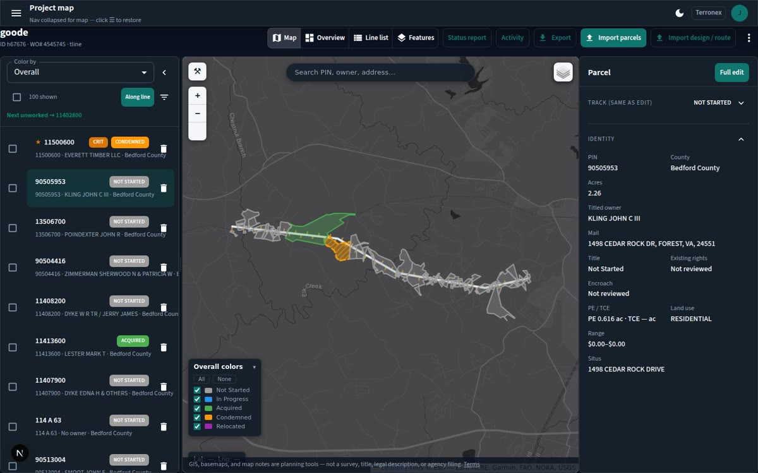Screen dimensions: 758x473
Task: Collapse the Overall colors legend arrow
Action: (255, 367)
